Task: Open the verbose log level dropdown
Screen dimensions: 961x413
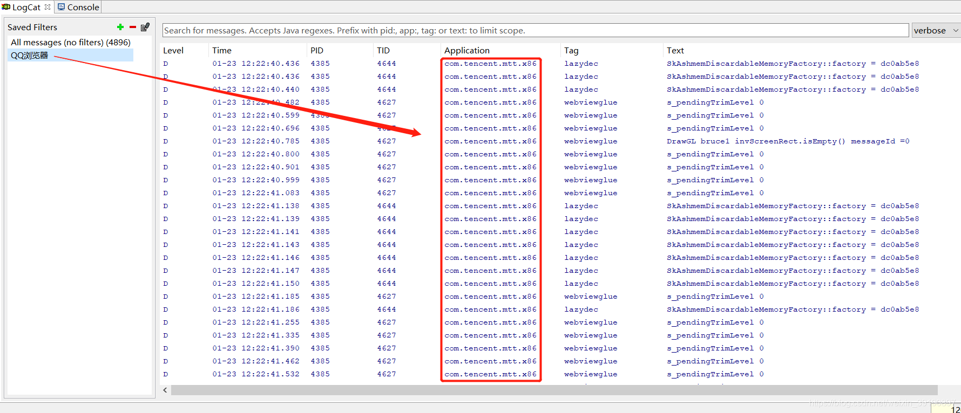Action: tap(936, 30)
